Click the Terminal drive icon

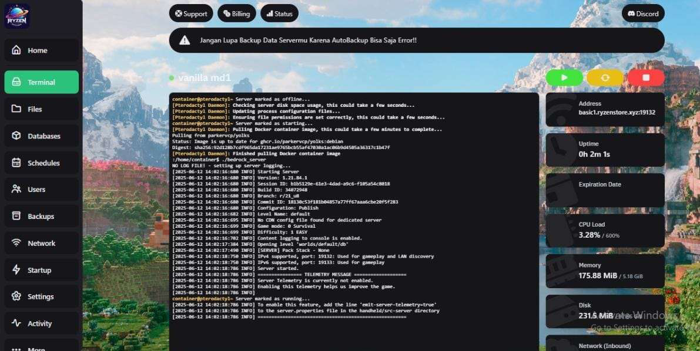point(16,82)
